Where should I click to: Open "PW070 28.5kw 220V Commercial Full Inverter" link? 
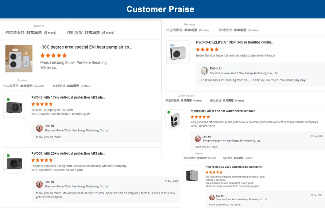[235, 167]
